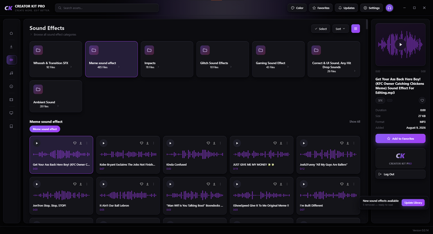Open the book sidebar icon at the bottom
Viewport: 433px width, 234px height.
pos(11,126)
